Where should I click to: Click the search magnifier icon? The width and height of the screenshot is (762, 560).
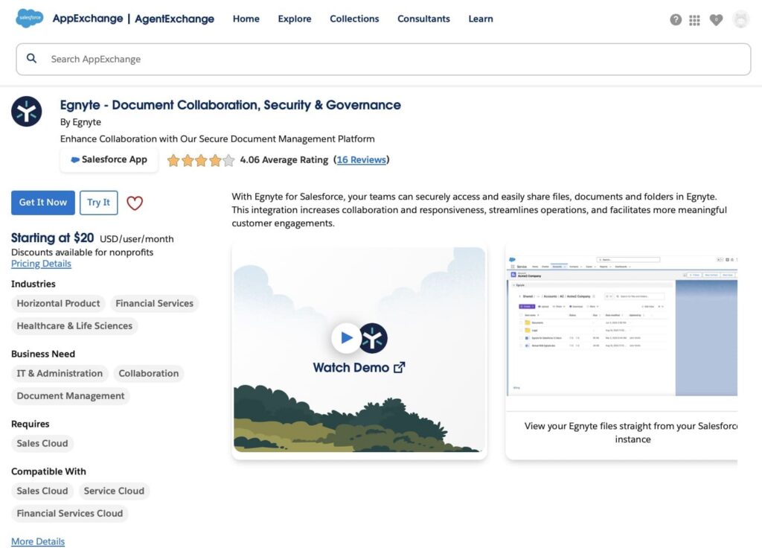click(x=31, y=58)
